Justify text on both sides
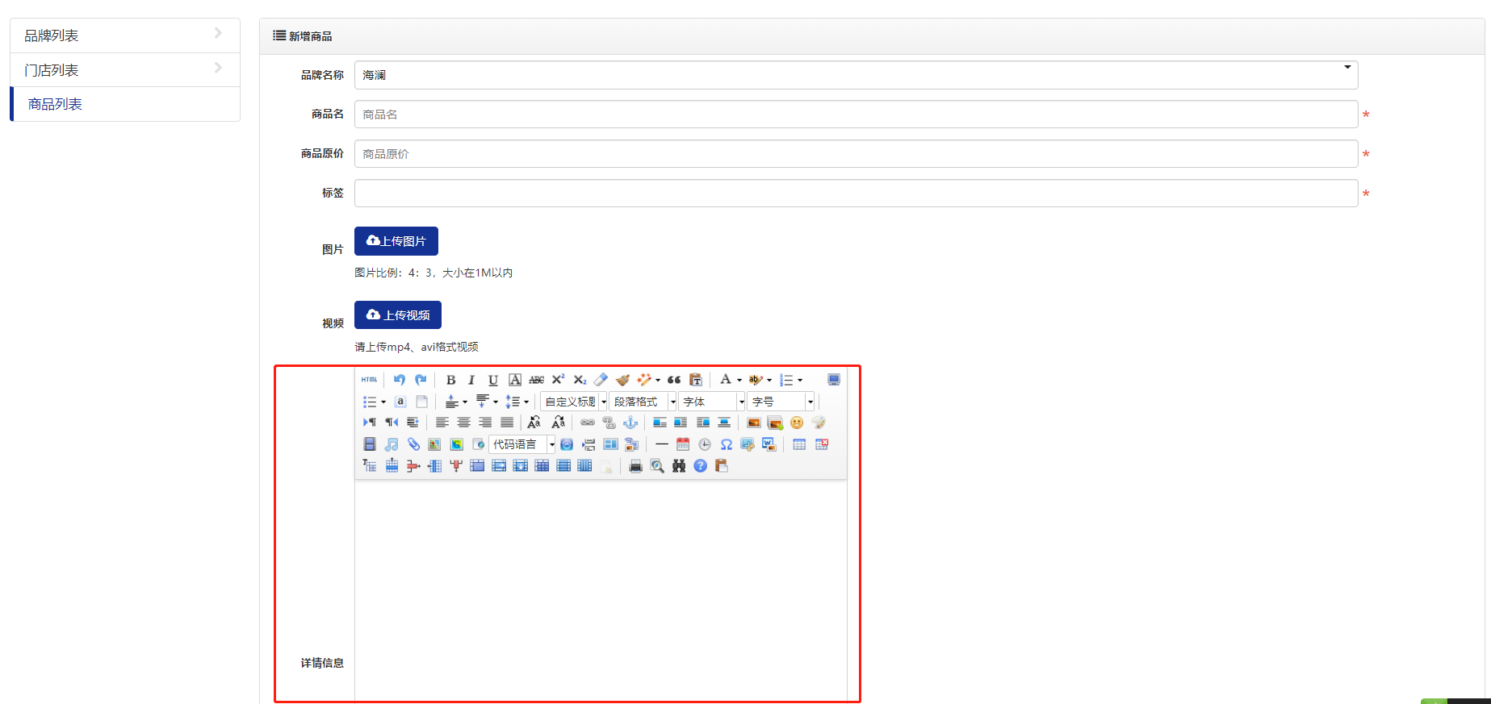Screen dimensions: 1491x704 (x=506, y=423)
